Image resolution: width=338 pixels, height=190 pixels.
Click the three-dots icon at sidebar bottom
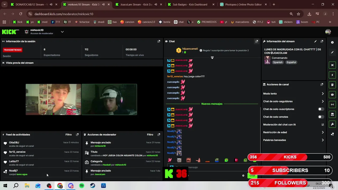332,134
